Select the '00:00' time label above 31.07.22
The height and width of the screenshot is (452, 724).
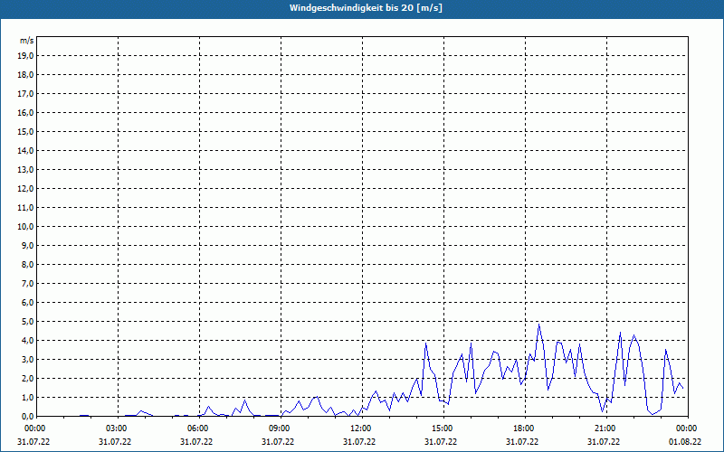pos(35,428)
